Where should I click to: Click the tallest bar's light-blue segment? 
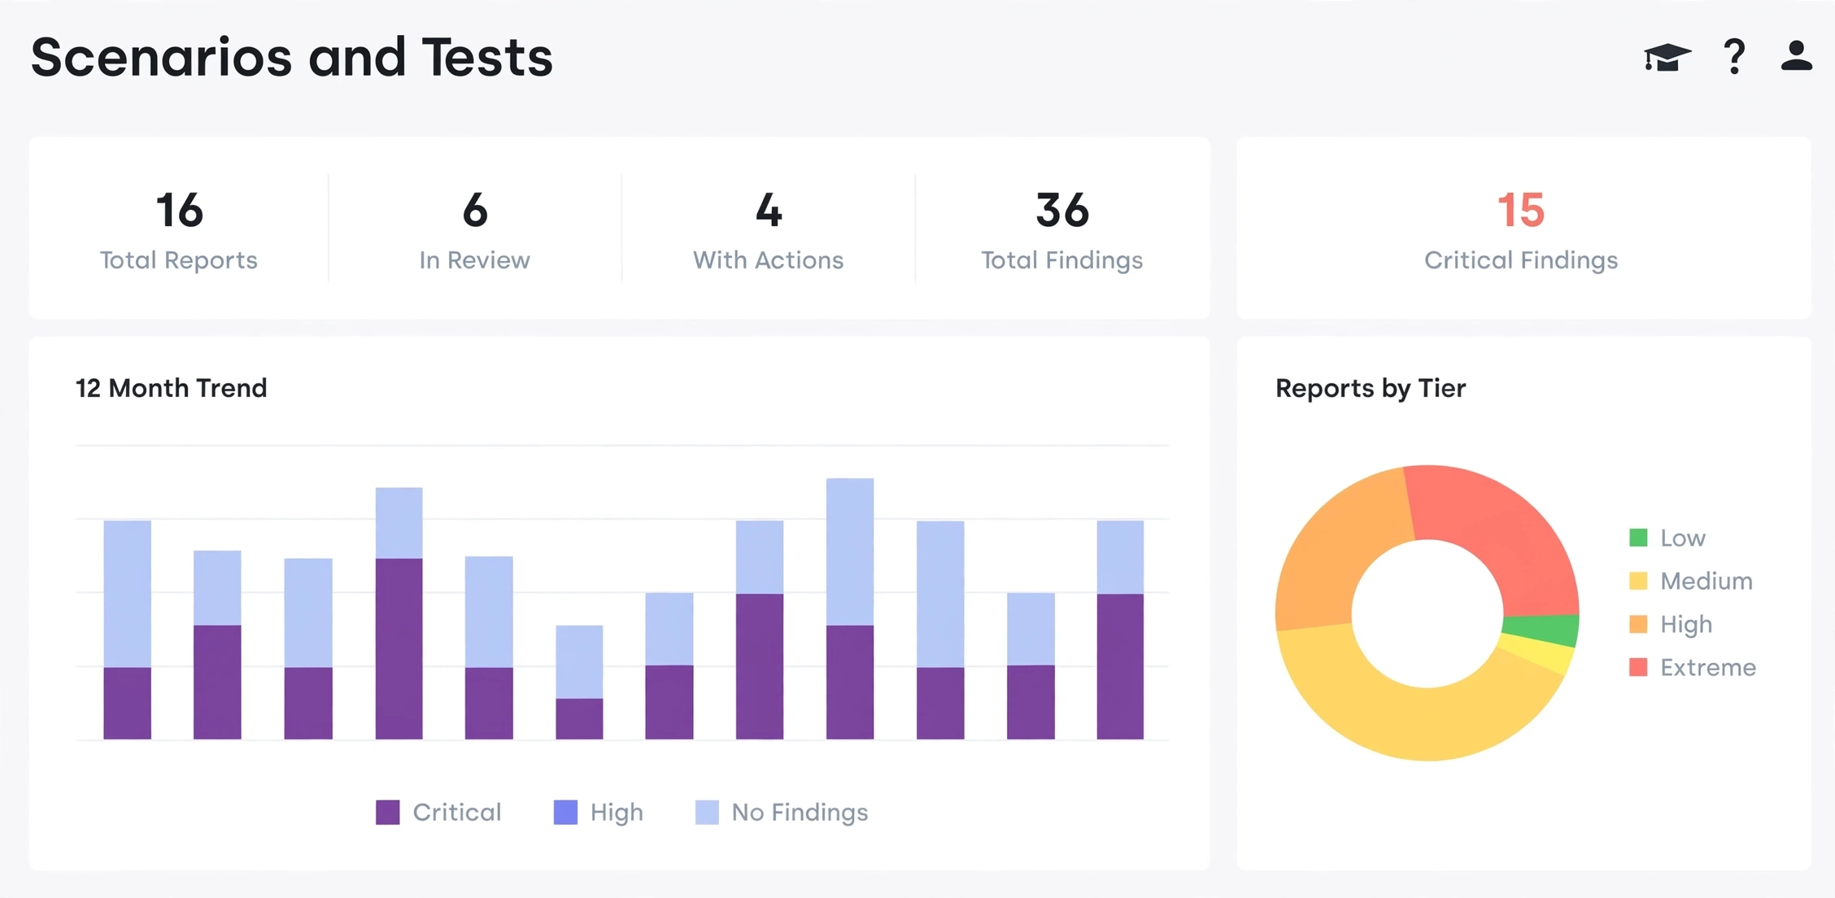(850, 551)
